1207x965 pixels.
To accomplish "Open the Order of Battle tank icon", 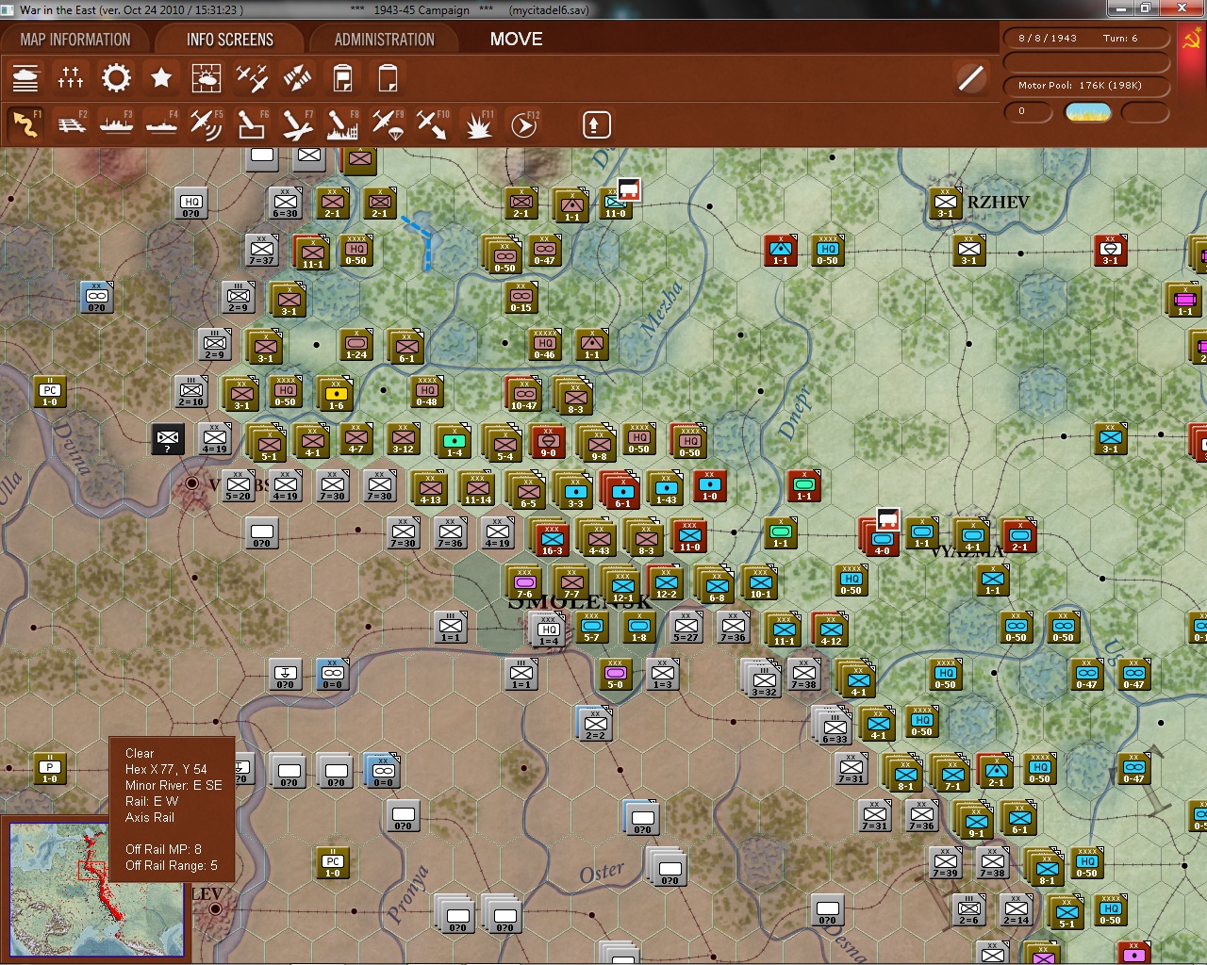I will click(x=25, y=77).
